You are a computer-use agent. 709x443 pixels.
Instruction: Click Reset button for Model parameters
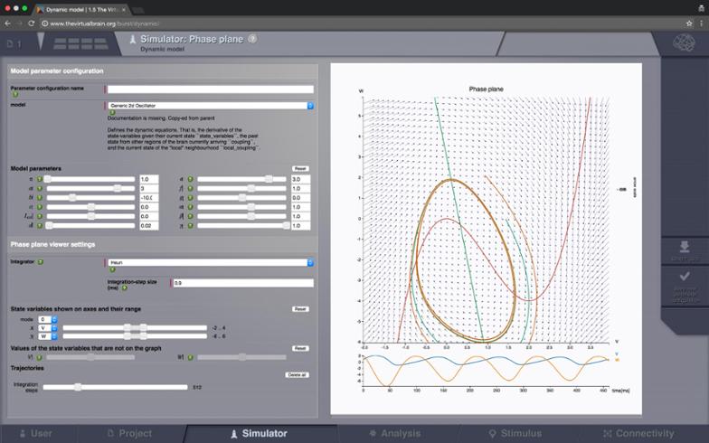300,168
